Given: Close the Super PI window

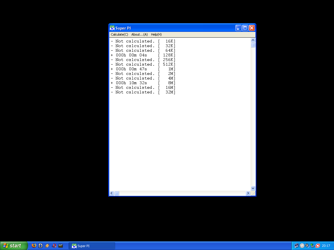Looking at the screenshot, I should [x=252, y=28].
